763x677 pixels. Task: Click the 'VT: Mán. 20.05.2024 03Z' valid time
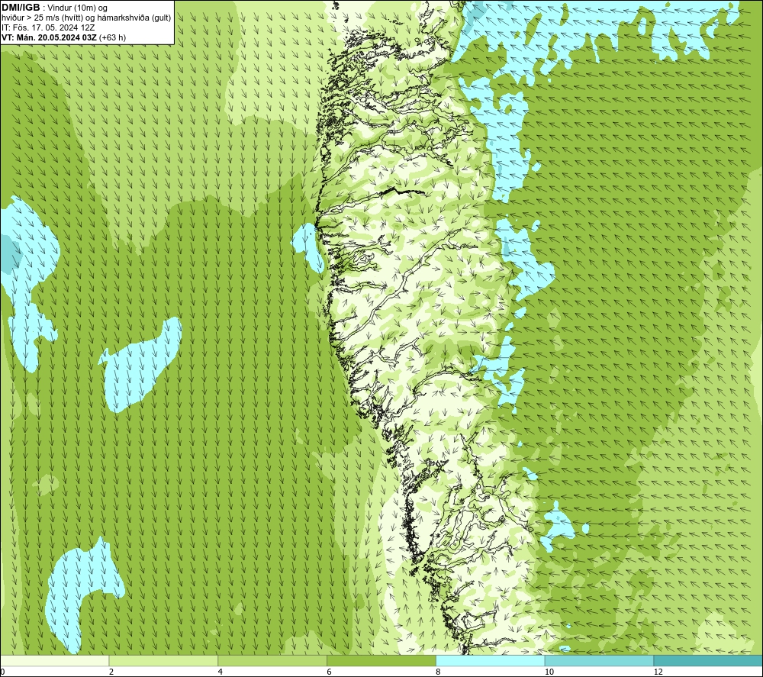click(49, 37)
